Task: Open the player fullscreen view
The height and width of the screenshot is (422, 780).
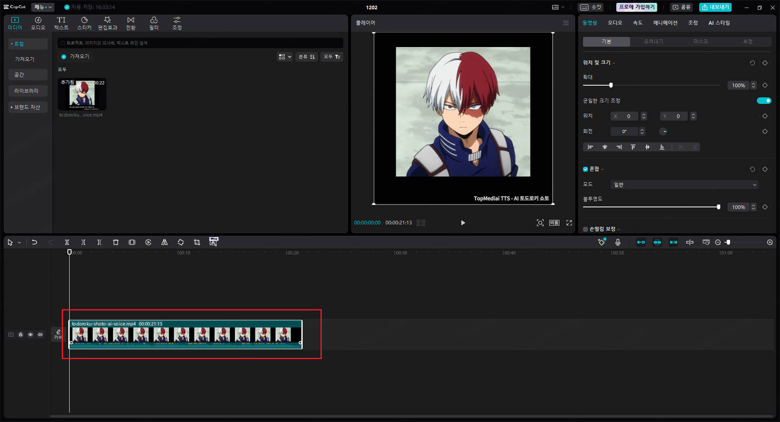Action: 569,223
